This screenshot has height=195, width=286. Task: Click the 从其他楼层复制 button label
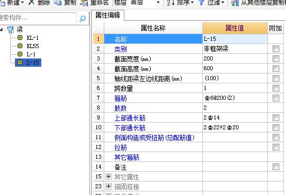(x=263, y=3)
